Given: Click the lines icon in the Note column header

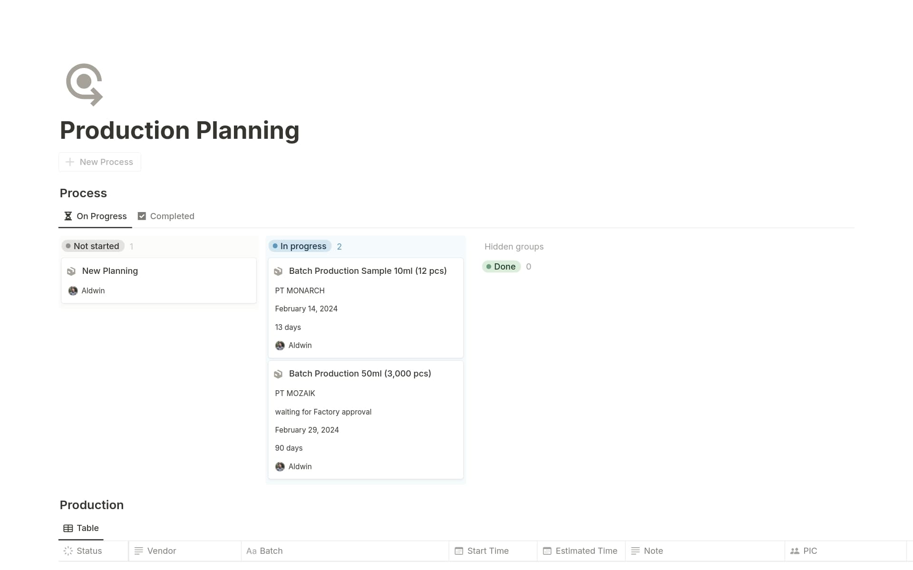Looking at the screenshot, I should [x=634, y=551].
